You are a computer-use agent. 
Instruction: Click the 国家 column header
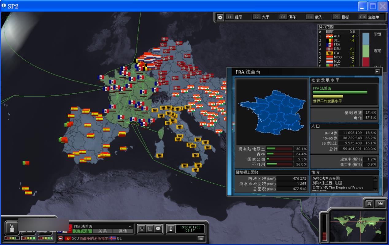(330, 32)
